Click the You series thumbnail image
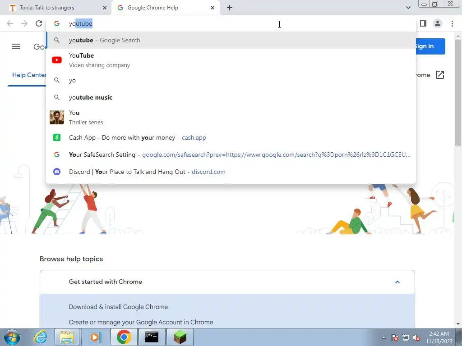 tap(57, 117)
